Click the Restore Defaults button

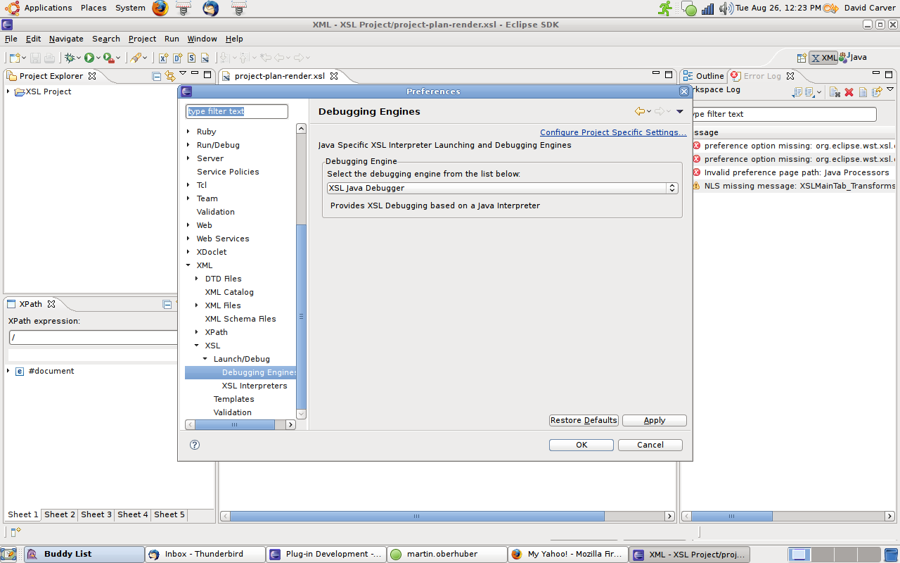pyautogui.click(x=583, y=420)
